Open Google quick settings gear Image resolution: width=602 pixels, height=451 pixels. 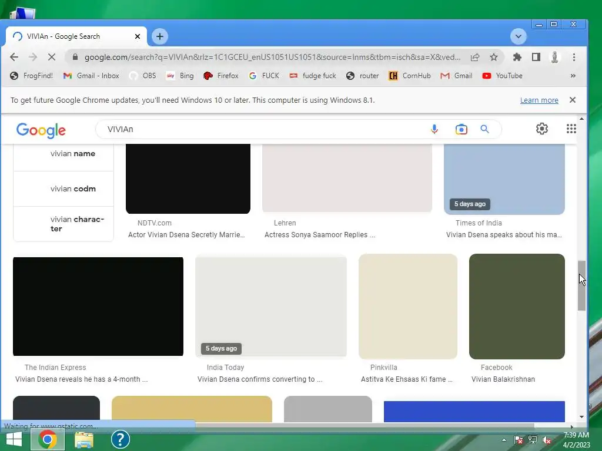point(541,129)
